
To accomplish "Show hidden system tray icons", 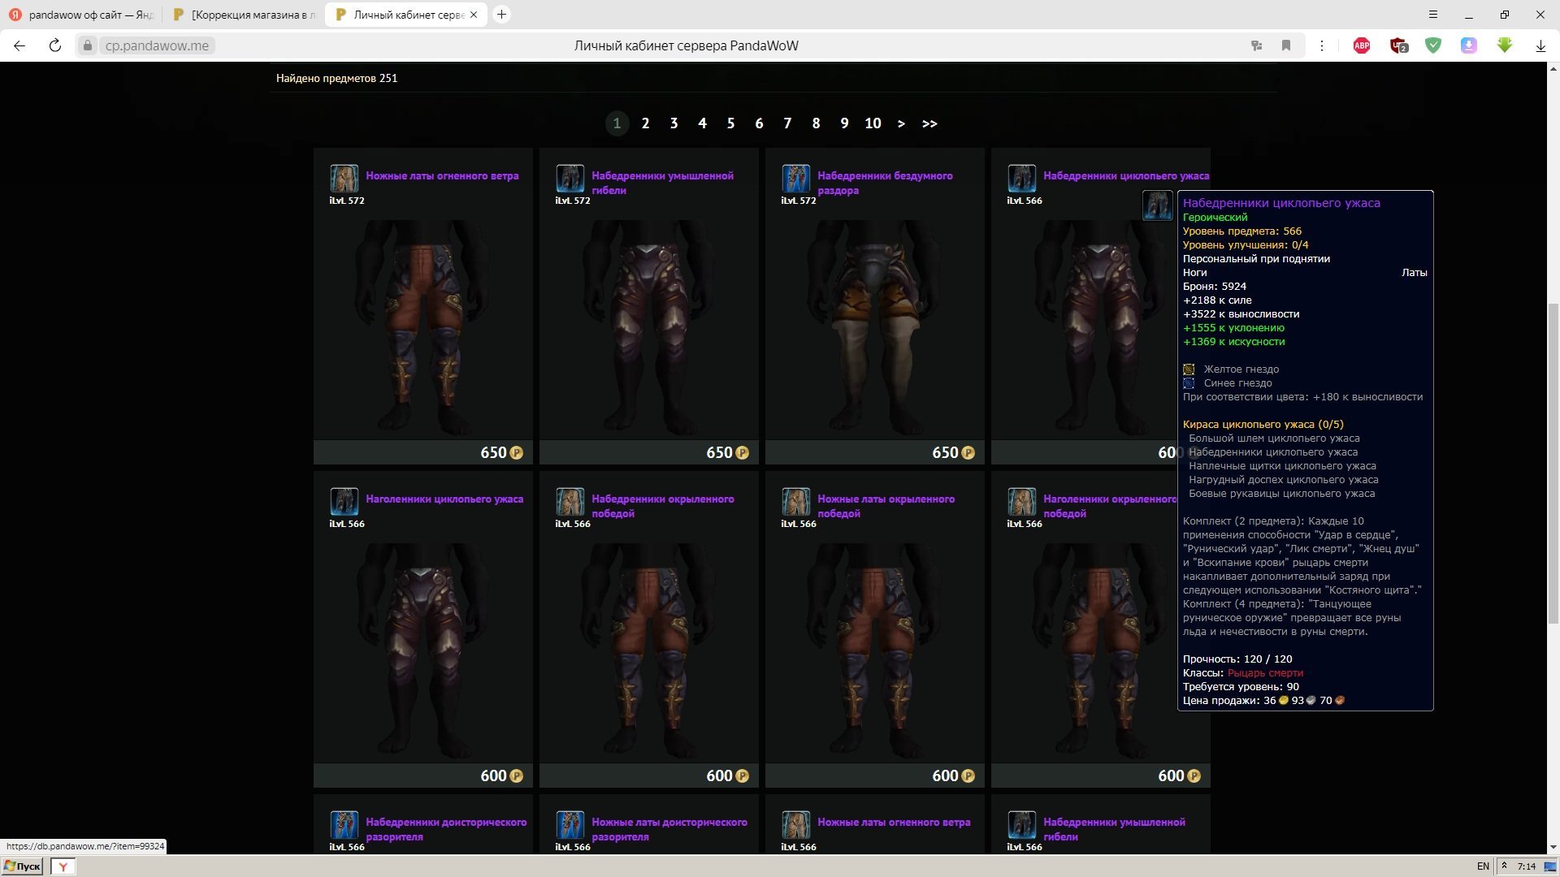I will point(1504,866).
